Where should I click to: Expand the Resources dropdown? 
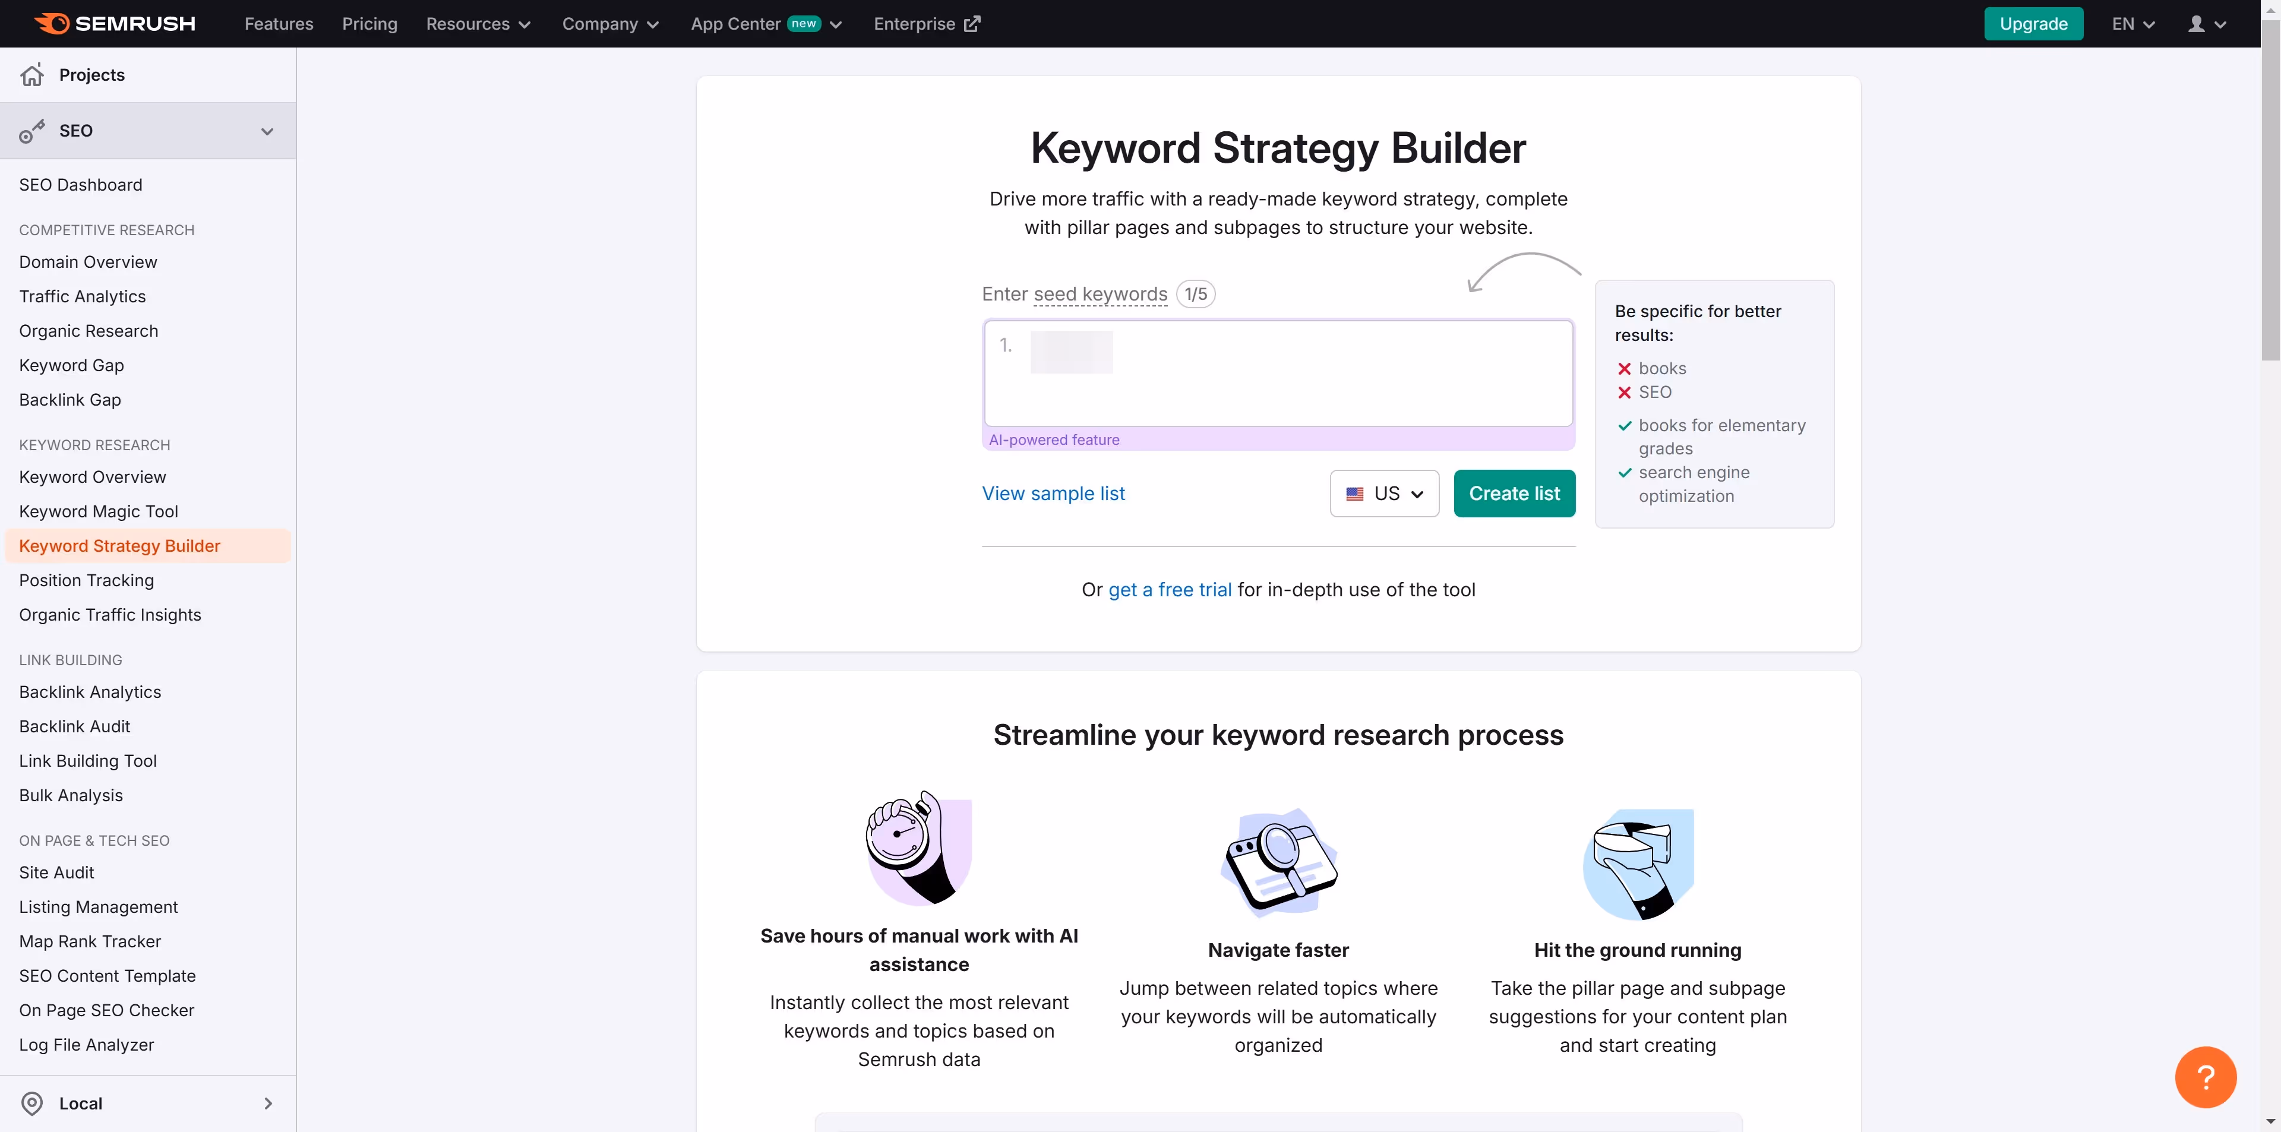[477, 24]
